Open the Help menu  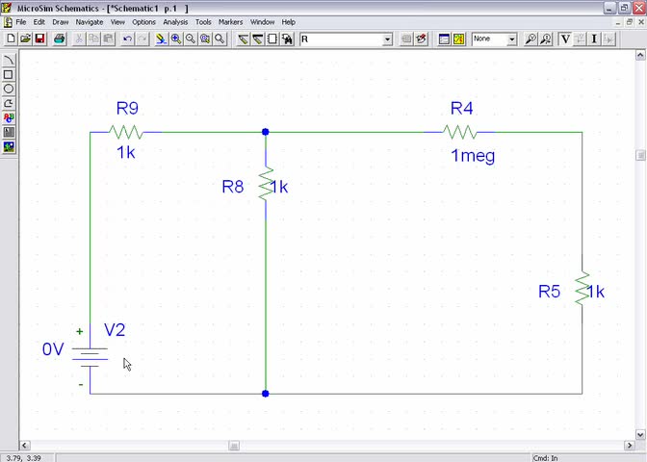pyautogui.click(x=289, y=22)
